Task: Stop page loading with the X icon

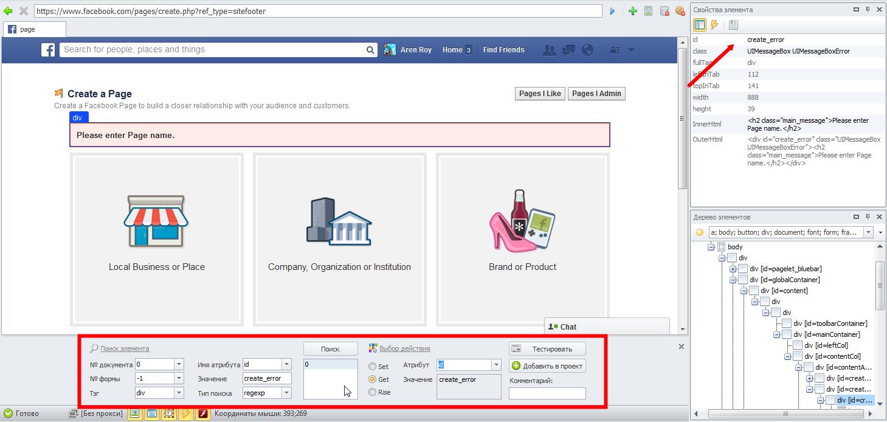Action: coord(24,11)
